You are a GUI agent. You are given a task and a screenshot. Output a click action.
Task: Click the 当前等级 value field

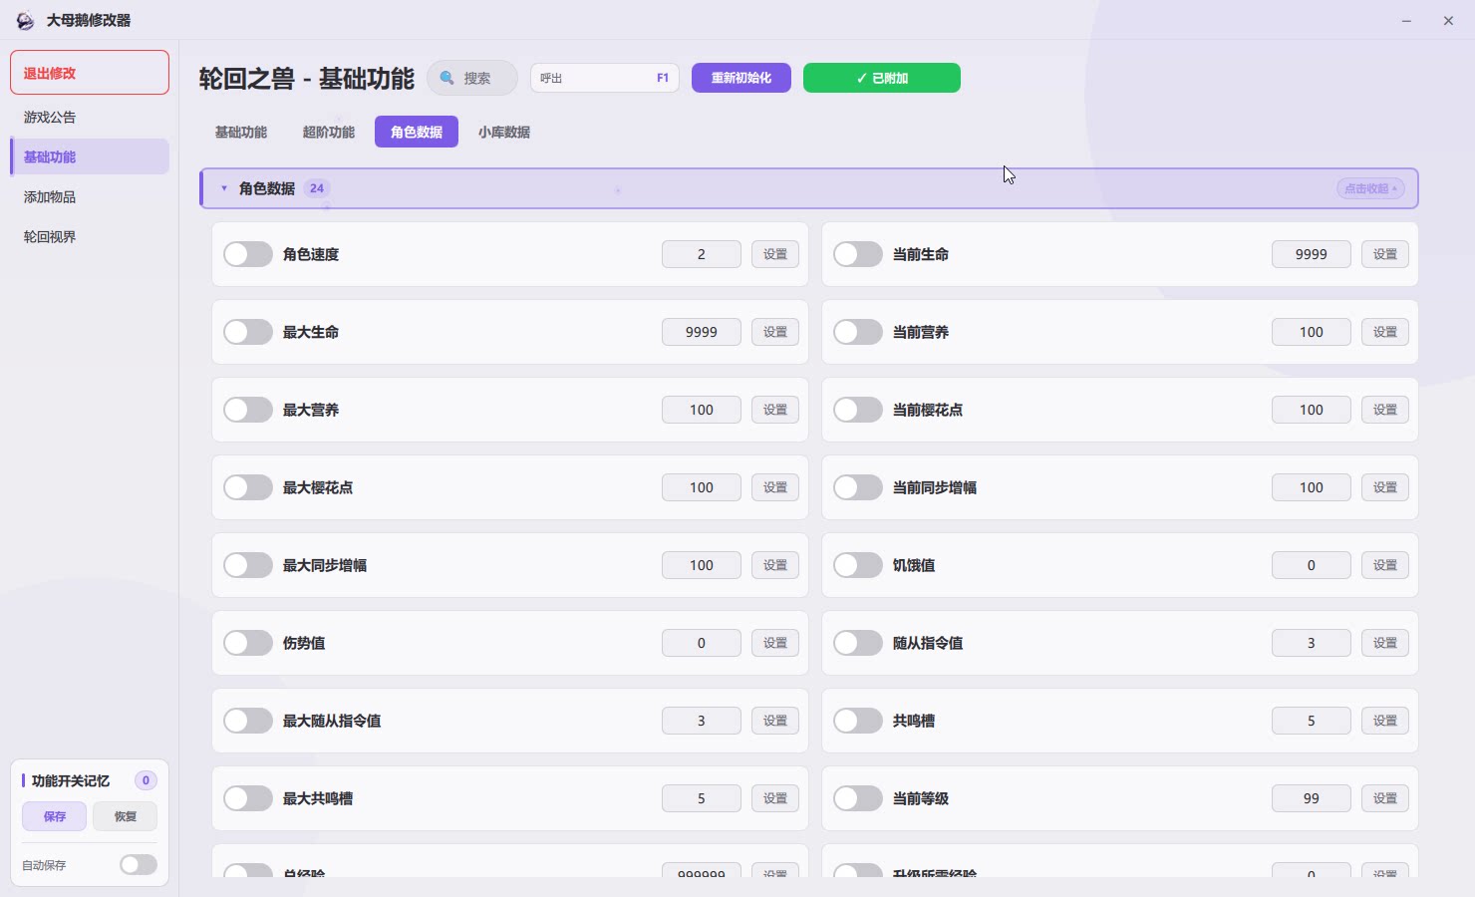1312,798
